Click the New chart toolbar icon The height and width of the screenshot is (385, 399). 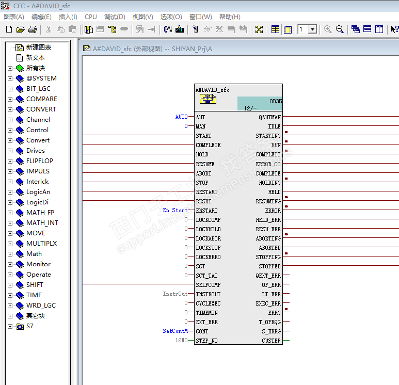click(x=9, y=29)
